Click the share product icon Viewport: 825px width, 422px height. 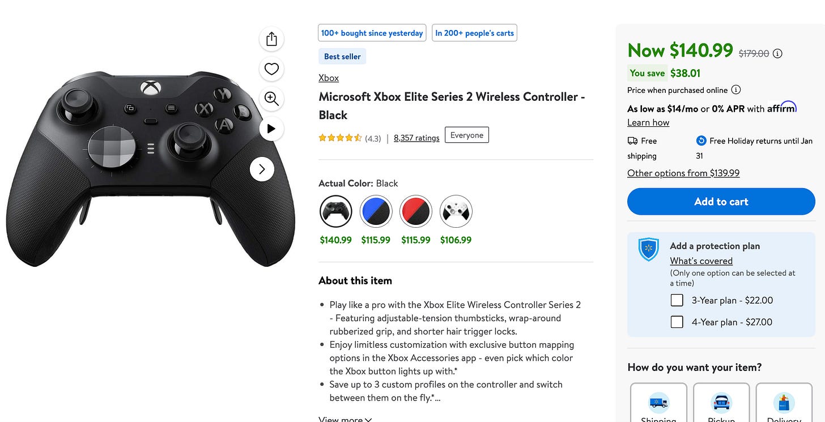[x=271, y=39]
